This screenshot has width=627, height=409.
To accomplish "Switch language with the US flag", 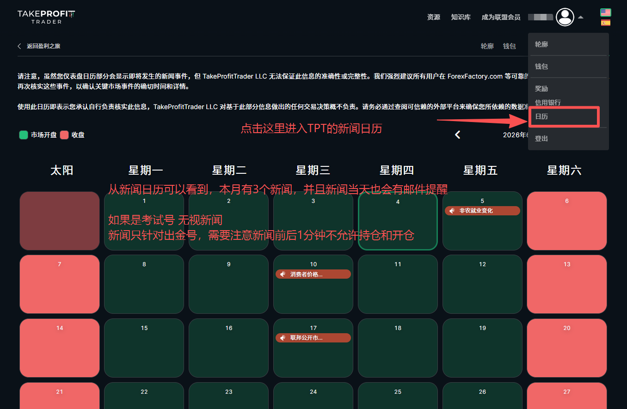I will coord(605,12).
